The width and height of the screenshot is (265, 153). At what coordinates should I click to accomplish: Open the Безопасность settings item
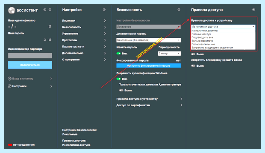(x=84, y=27)
